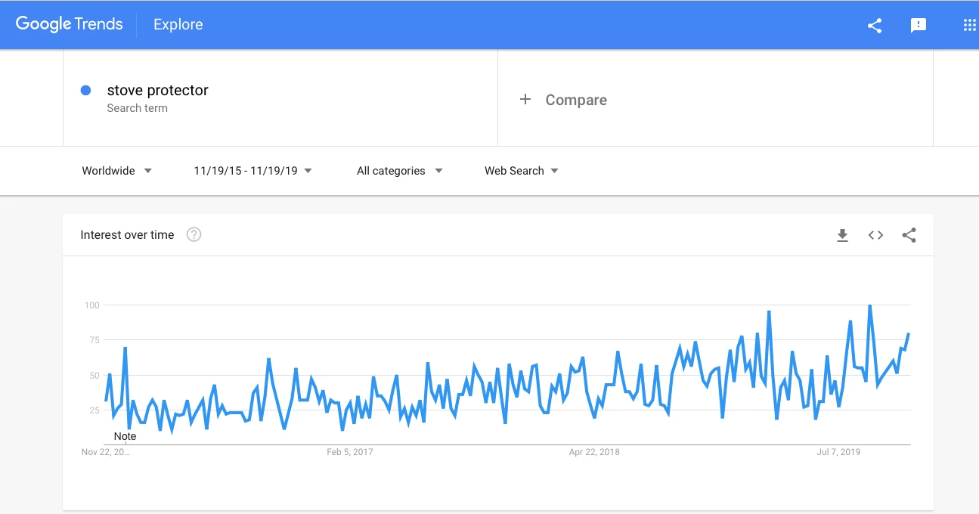Open help icon beside Interest over time
The image size is (979, 514).
(194, 234)
